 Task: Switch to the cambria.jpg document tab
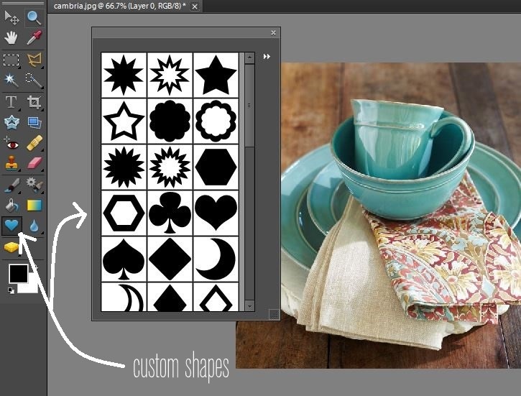point(119,5)
